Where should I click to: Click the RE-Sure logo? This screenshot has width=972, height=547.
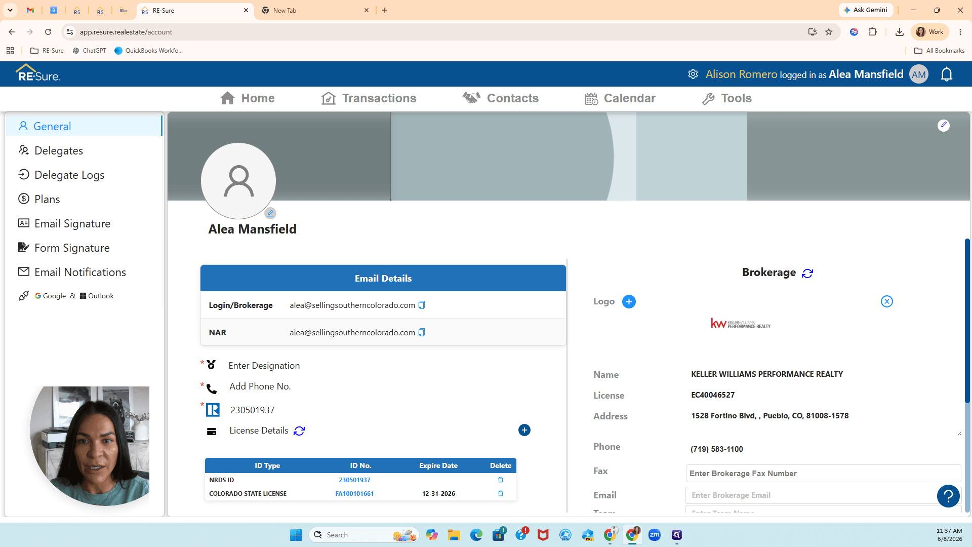pos(38,73)
